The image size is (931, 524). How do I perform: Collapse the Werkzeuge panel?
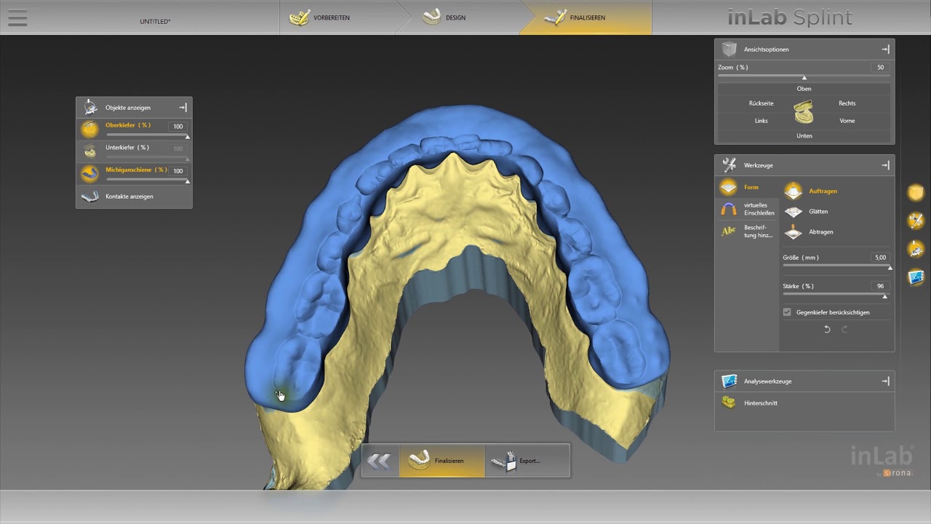pyautogui.click(x=885, y=165)
